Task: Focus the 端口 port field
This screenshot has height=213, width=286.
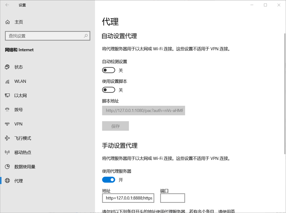Action: click(x=172, y=198)
